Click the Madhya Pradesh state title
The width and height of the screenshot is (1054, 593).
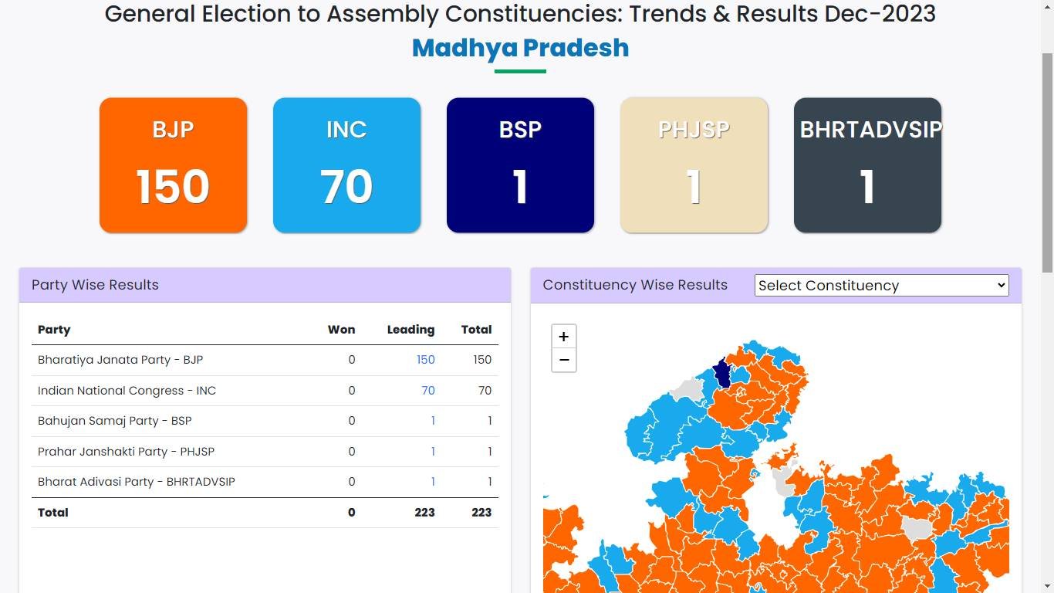pos(520,48)
